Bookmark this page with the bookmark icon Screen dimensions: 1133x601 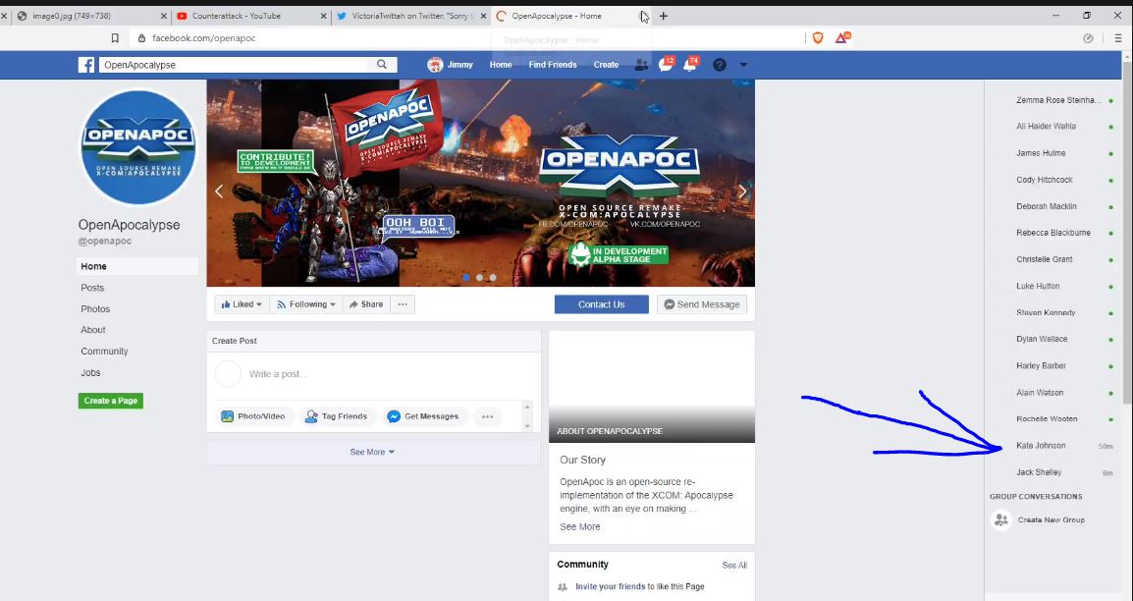click(115, 38)
